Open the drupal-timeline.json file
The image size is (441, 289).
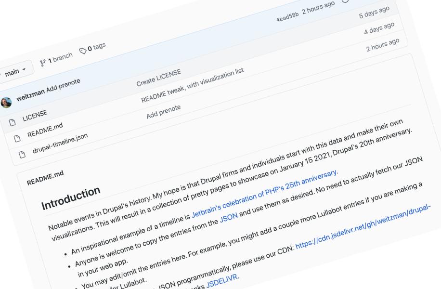pyautogui.click(x=60, y=143)
